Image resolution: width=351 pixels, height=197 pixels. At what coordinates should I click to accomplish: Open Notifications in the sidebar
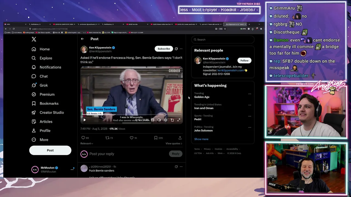point(46,67)
